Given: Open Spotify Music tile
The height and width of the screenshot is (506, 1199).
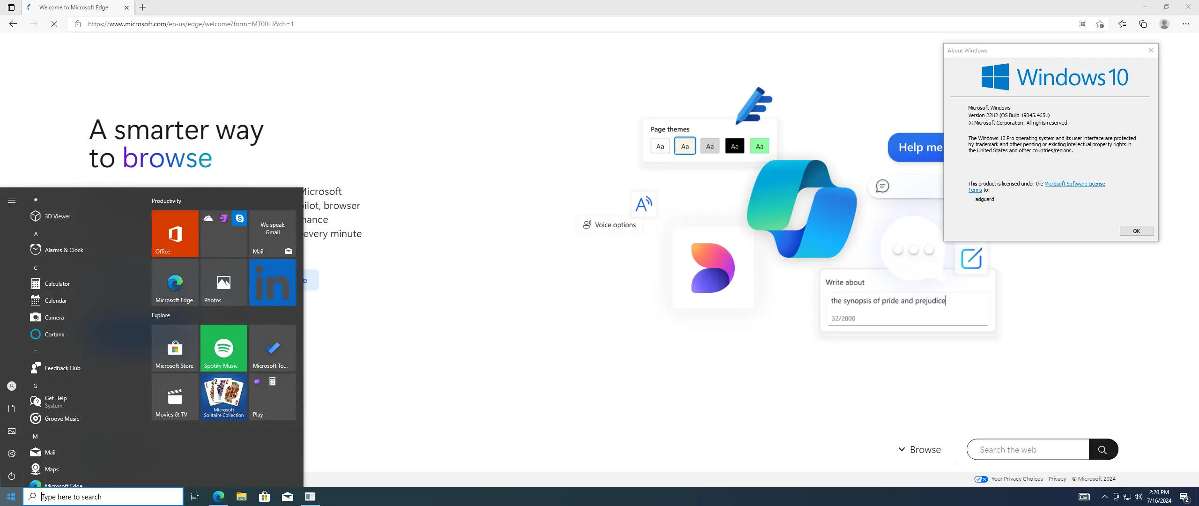Looking at the screenshot, I should [224, 348].
